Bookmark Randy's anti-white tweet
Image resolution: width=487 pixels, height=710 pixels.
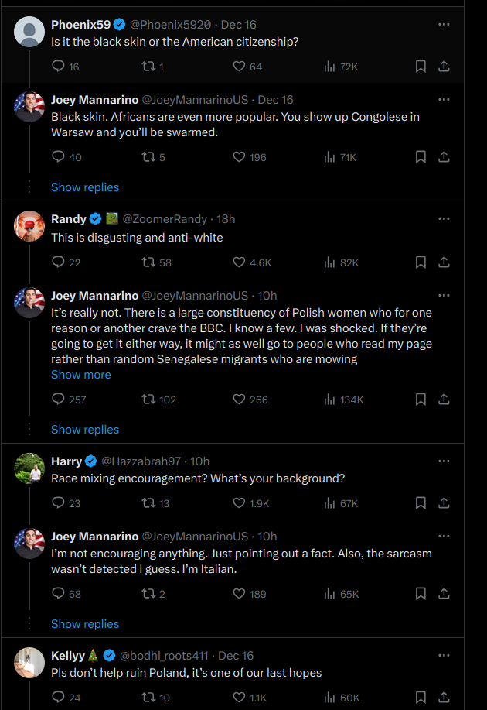pyautogui.click(x=421, y=262)
